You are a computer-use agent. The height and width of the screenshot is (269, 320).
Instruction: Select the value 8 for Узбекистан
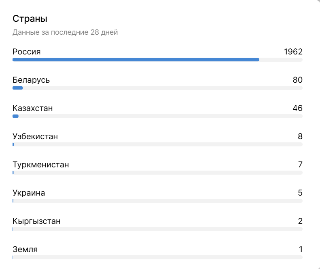300,136
